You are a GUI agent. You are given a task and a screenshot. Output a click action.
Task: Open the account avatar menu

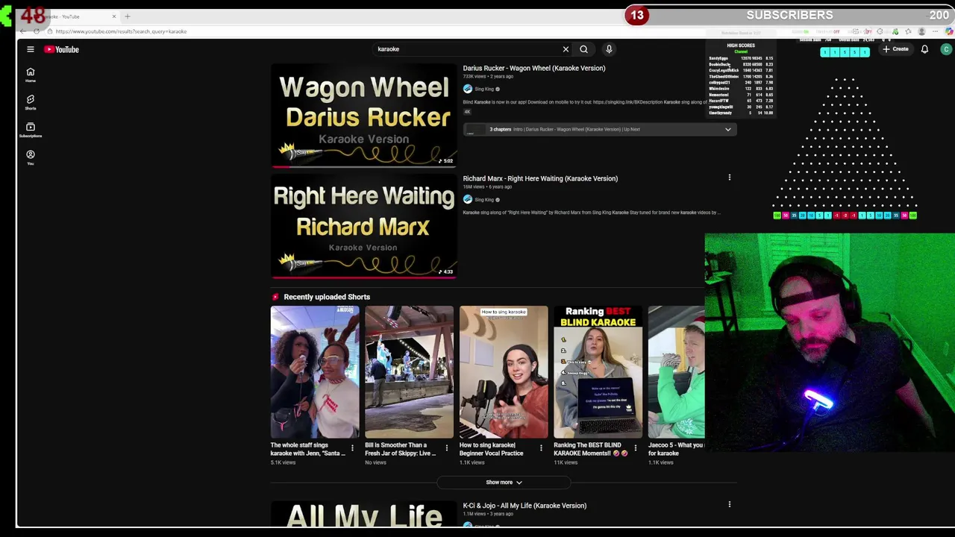946,49
